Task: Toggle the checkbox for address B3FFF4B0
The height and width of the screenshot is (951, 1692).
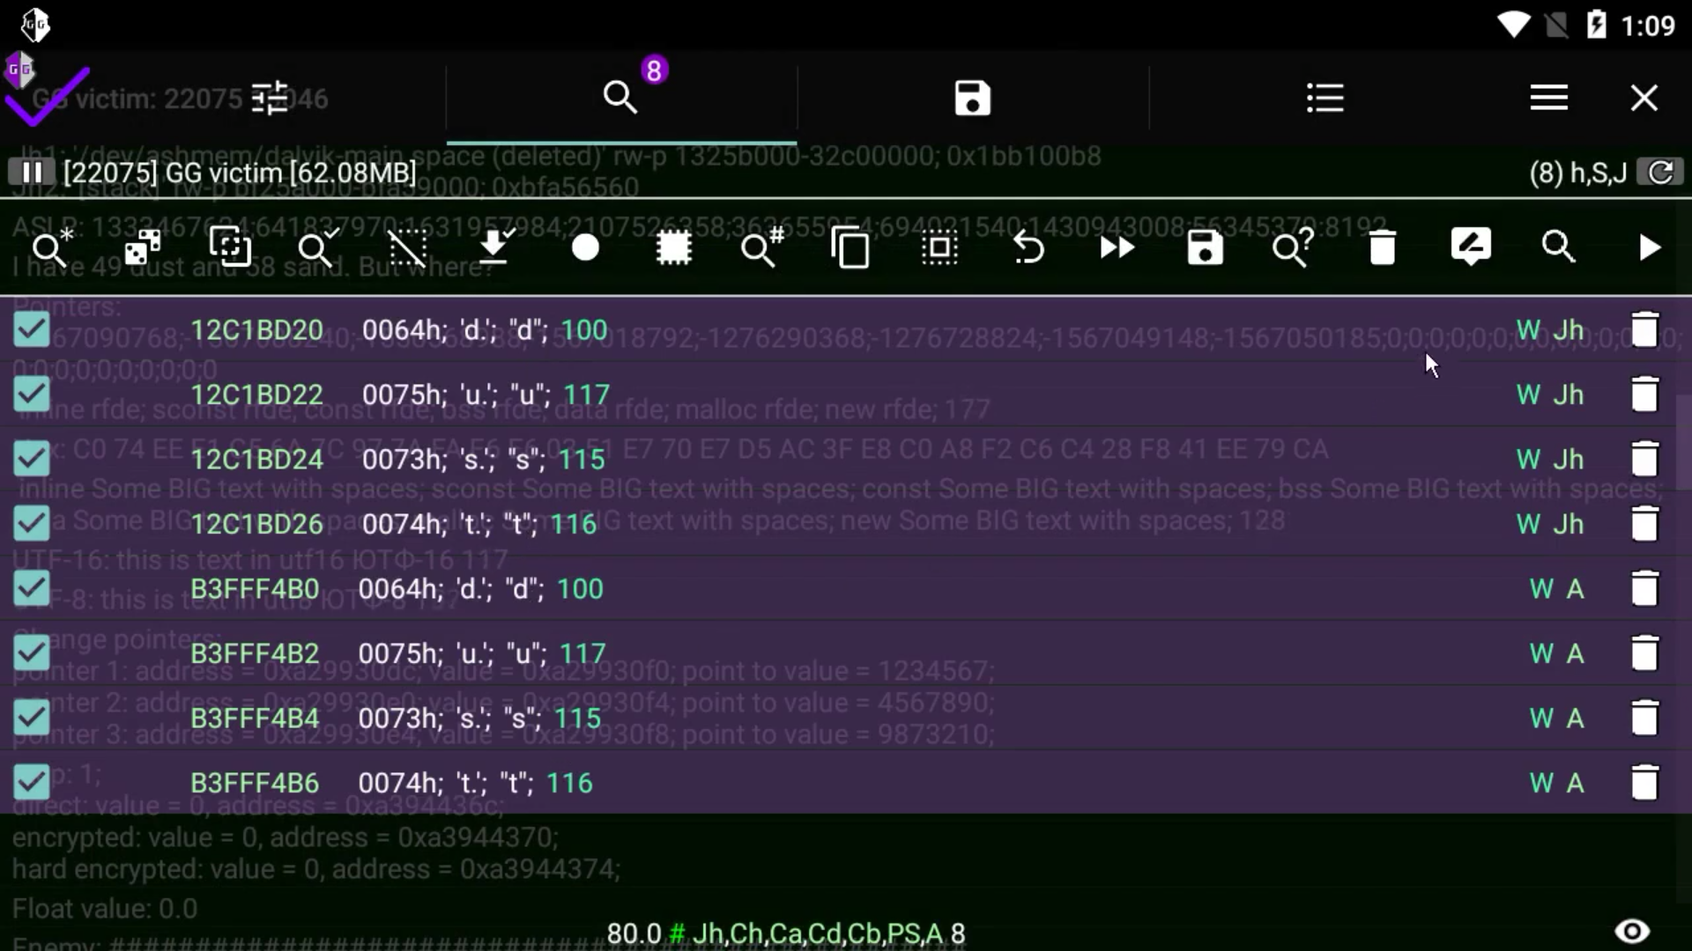Action: tap(32, 588)
